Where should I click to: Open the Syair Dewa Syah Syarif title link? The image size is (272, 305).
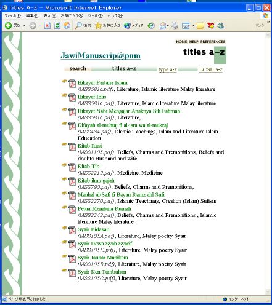click(105, 244)
